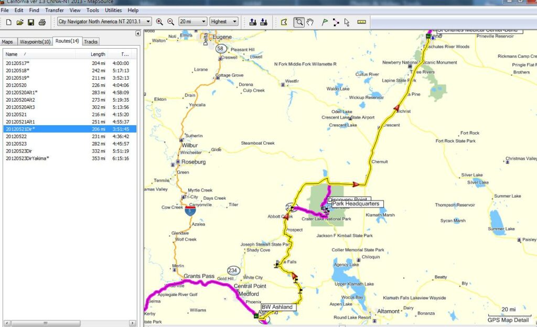Zoom out with the minus magnifier
Image resolution: width=537 pixels, height=327 pixels.
pos(171,22)
